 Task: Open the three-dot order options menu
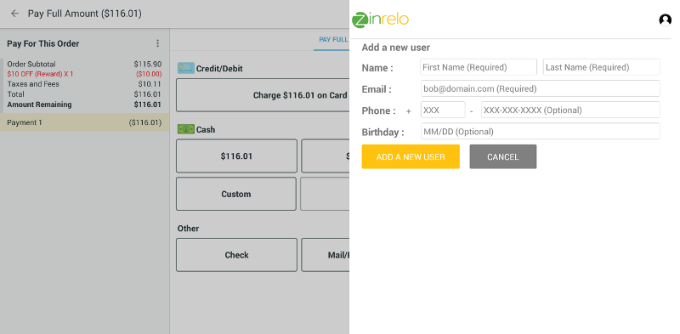157,43
